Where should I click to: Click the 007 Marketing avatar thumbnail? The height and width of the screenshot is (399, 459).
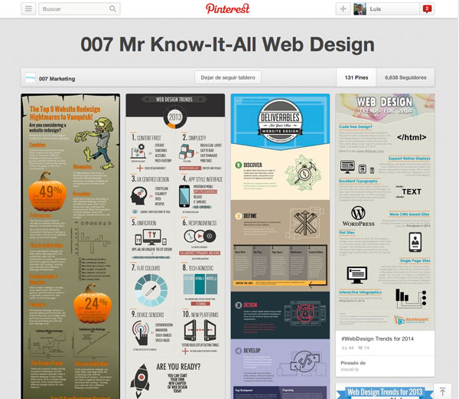pos(30,78)
